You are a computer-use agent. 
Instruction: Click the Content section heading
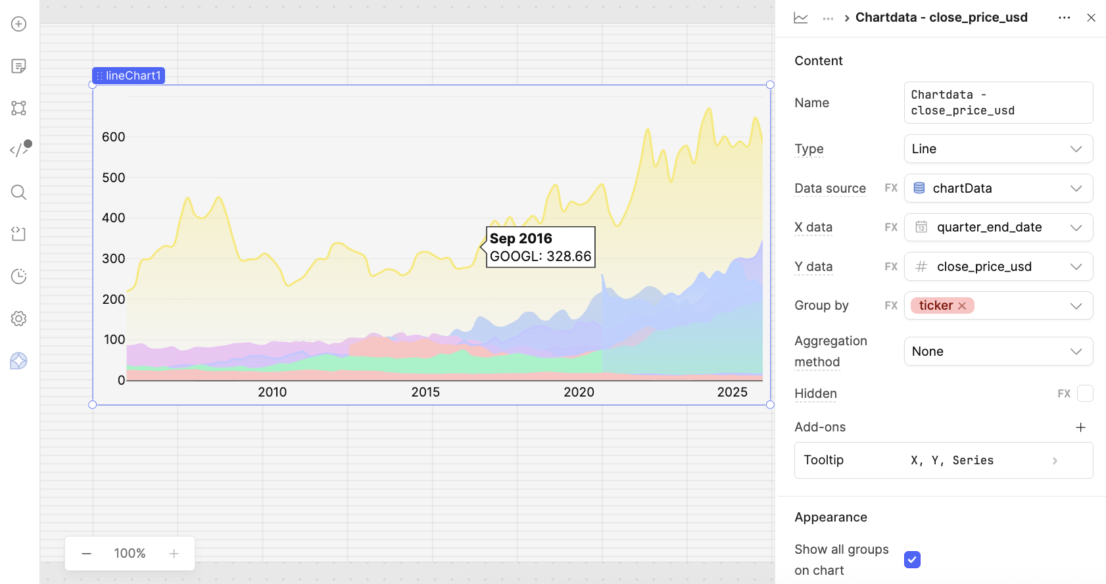pos(818,61)
